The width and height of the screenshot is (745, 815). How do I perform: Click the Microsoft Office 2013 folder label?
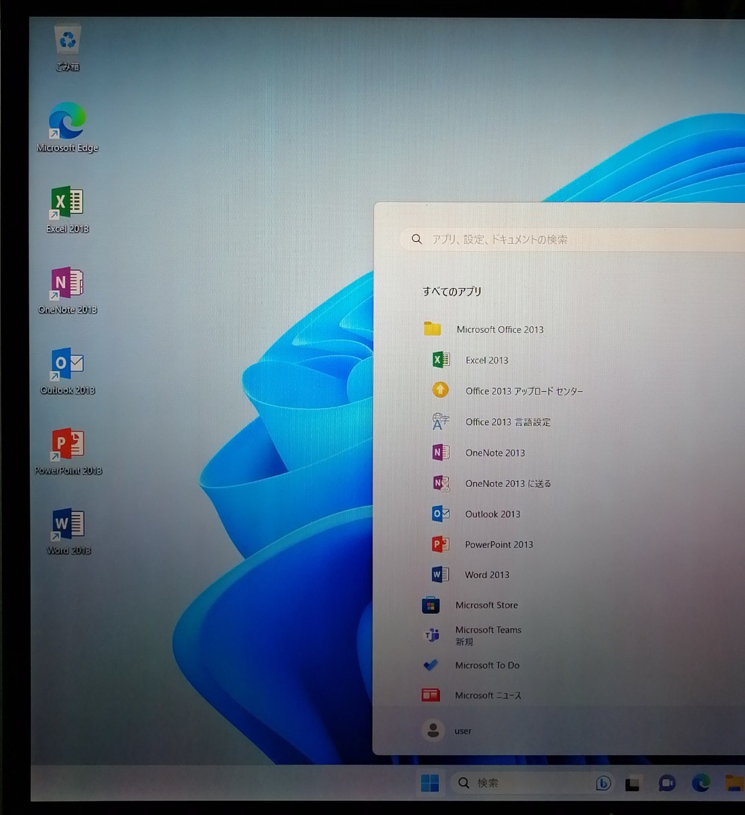(x=500, y=329)
